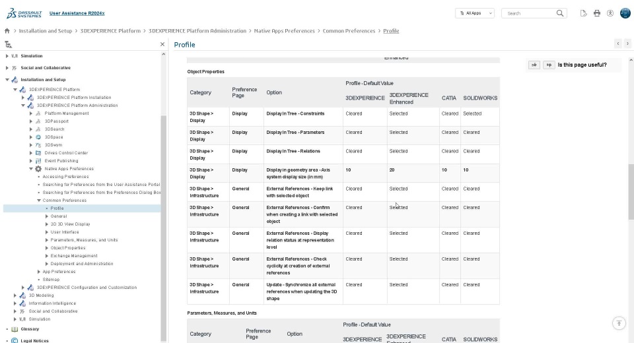Open the user profile globe icon
Viewport: 634px width, 343px height.
625,13
